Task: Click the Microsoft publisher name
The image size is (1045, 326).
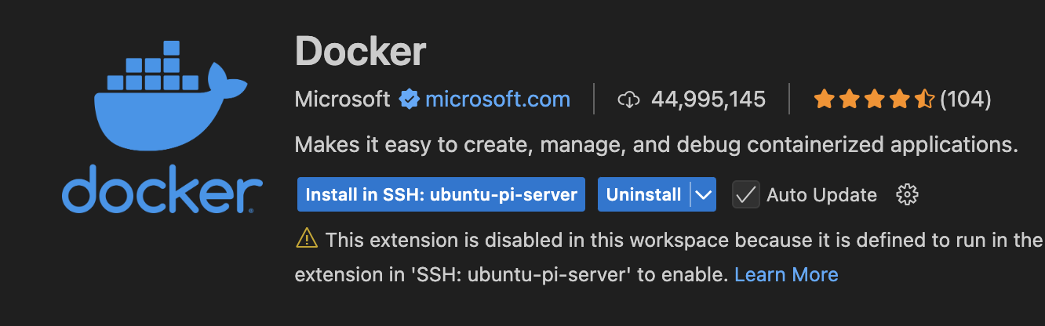Action: tap(342, 100)
